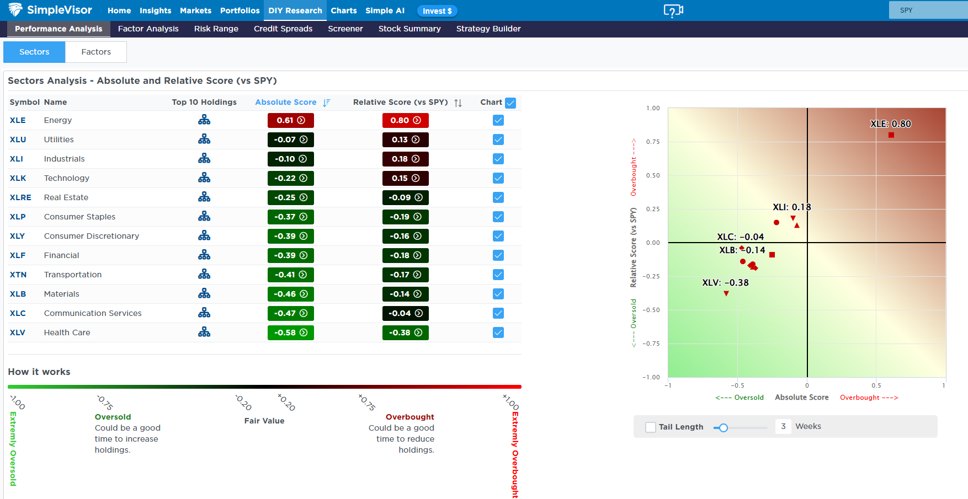
Task: Sort by Absolute Score sort icon
Action: point(327,103)
